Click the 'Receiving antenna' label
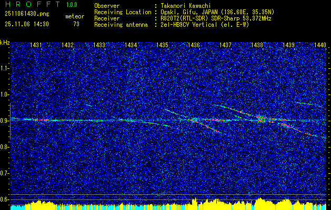This screenshot has width=331, height=210. pos(121,25)
